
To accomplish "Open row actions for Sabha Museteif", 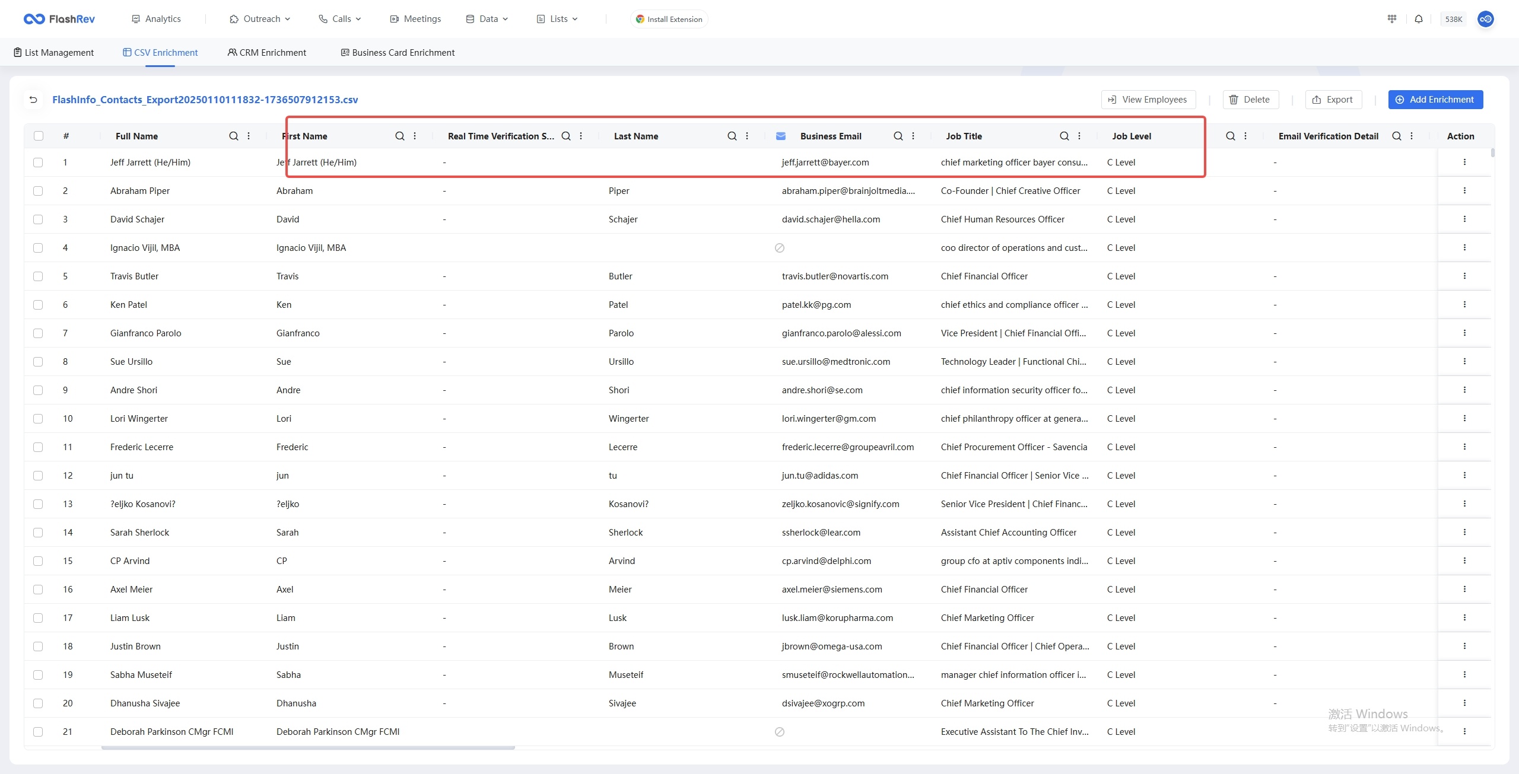I will click(x=1464, y=674).
